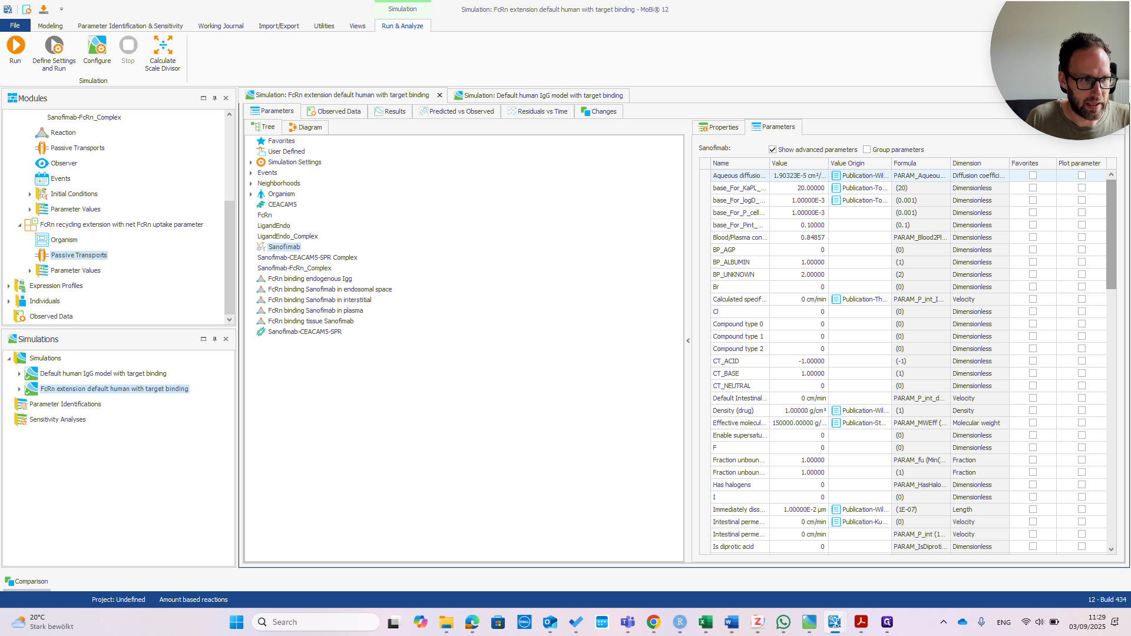The width and height of the screenshot is (1131, 636).
Task: Switch to the Results tab
Action: (390, 111)
